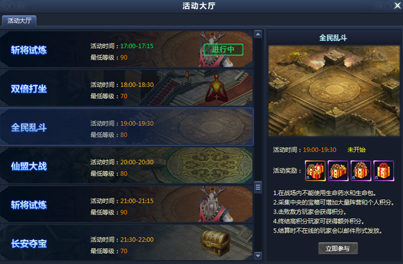Join now with the 立即参与 button
The height and width of the screenshot is (264, 403).
338,248
